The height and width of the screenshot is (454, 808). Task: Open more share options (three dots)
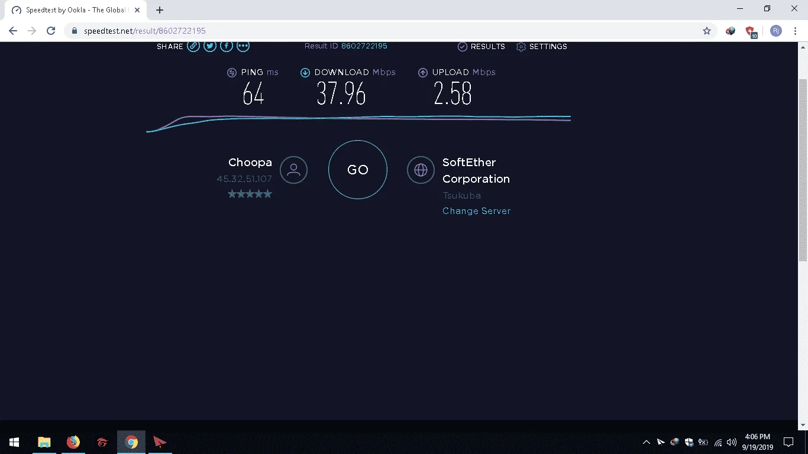(x=243, y=46)
